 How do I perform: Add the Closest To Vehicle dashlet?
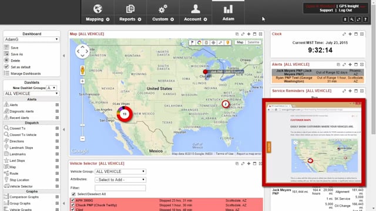[x=57, y=135]
